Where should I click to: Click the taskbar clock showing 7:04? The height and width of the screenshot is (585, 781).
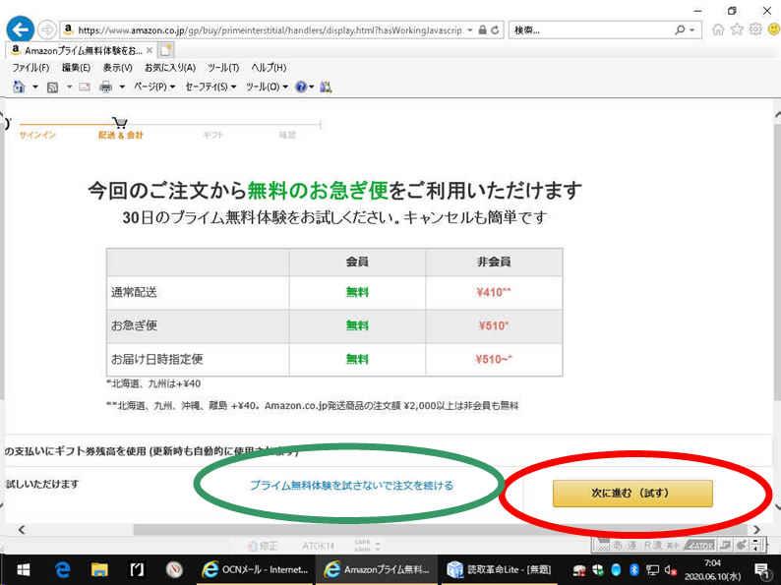[x=712, y=569]
